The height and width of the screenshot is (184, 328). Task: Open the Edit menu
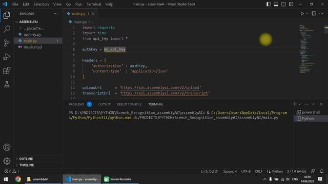26,4
